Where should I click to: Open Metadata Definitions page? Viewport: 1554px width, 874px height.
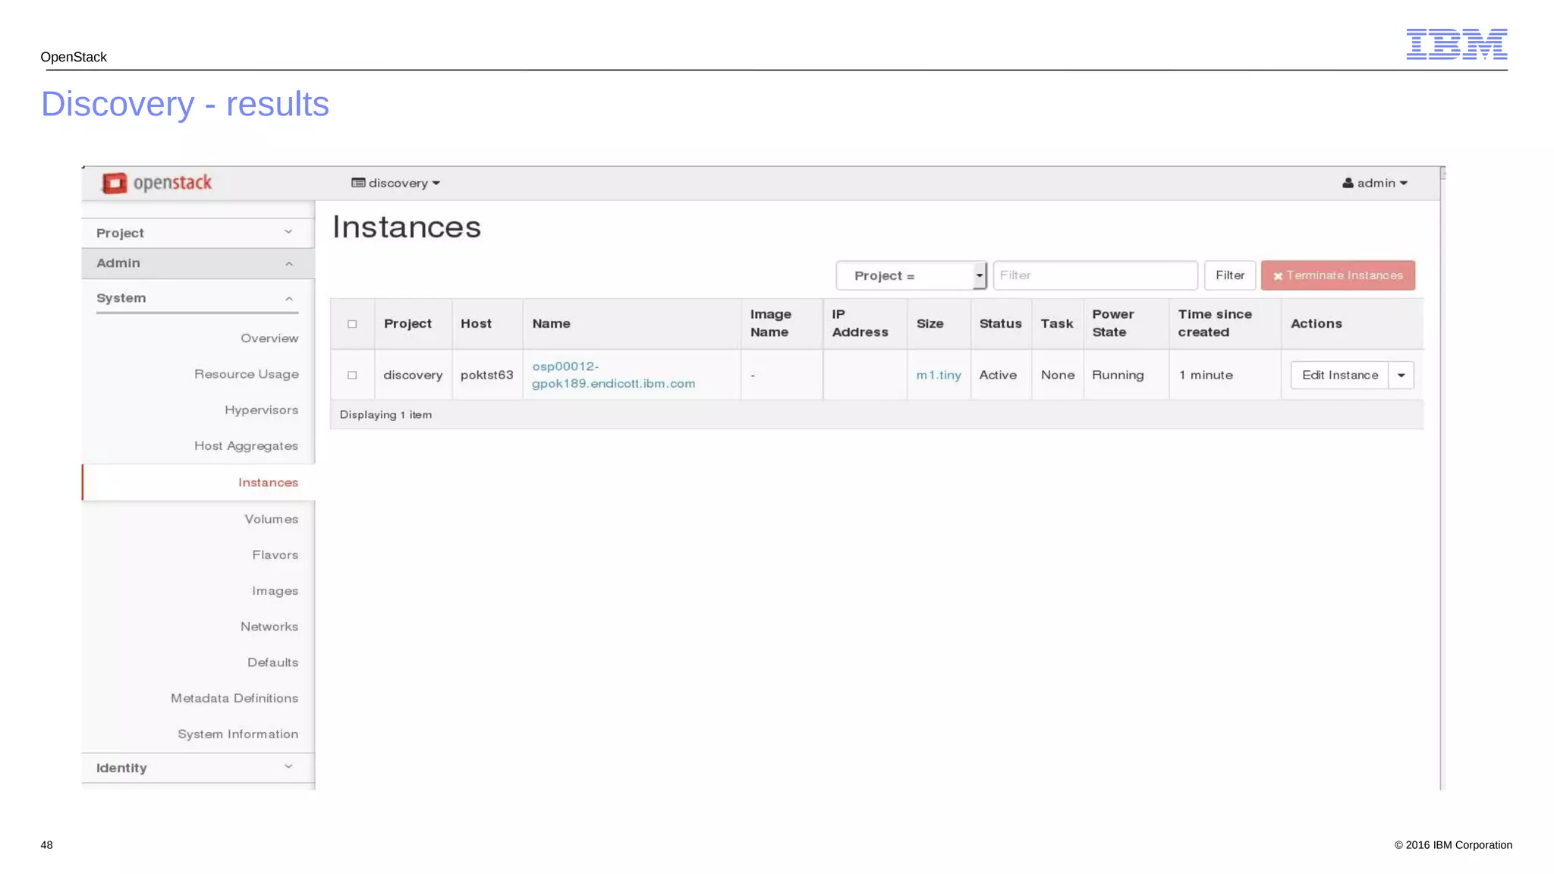[234, 698]
